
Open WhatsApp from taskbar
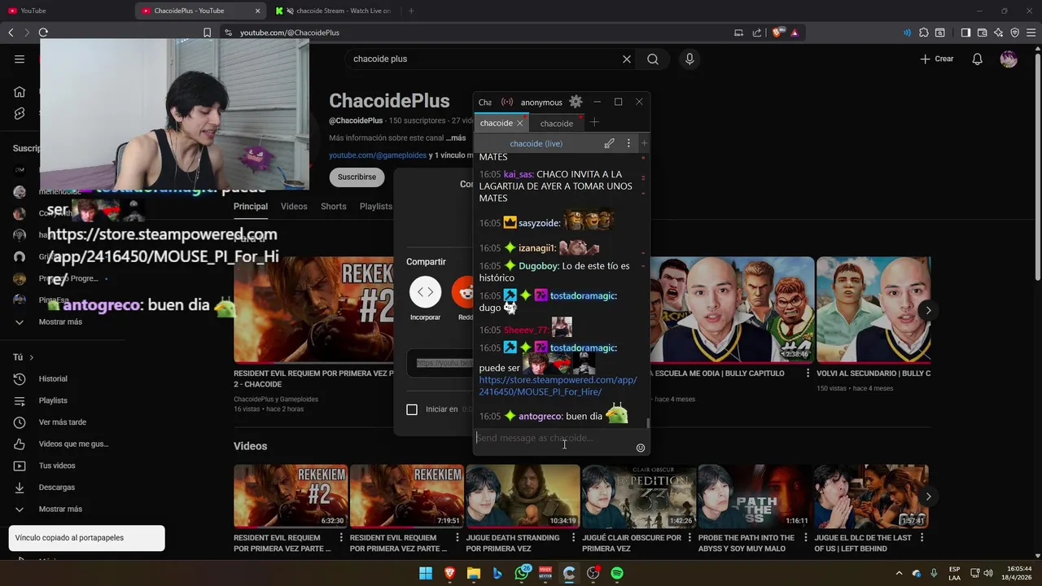point(522,573)
